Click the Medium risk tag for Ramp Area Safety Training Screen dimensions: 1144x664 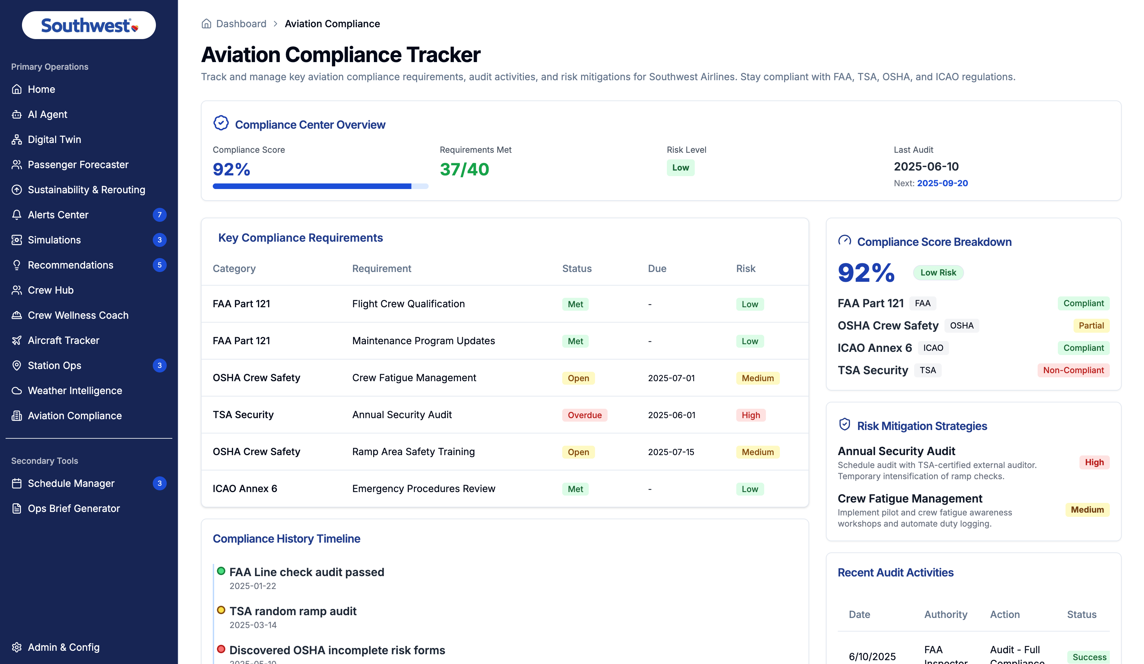(x=758, y=452)
